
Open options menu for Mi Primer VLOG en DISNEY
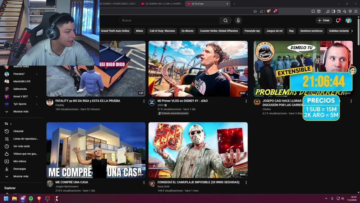[x=246, y=101]
